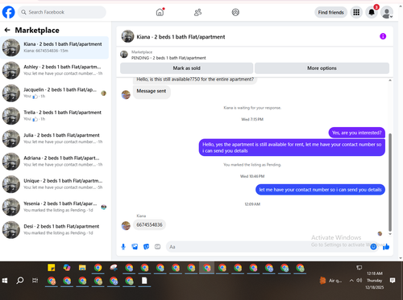Focus the Aa message input field
The width and height of the screenshot is (403, 300).
tap(268, 247)
